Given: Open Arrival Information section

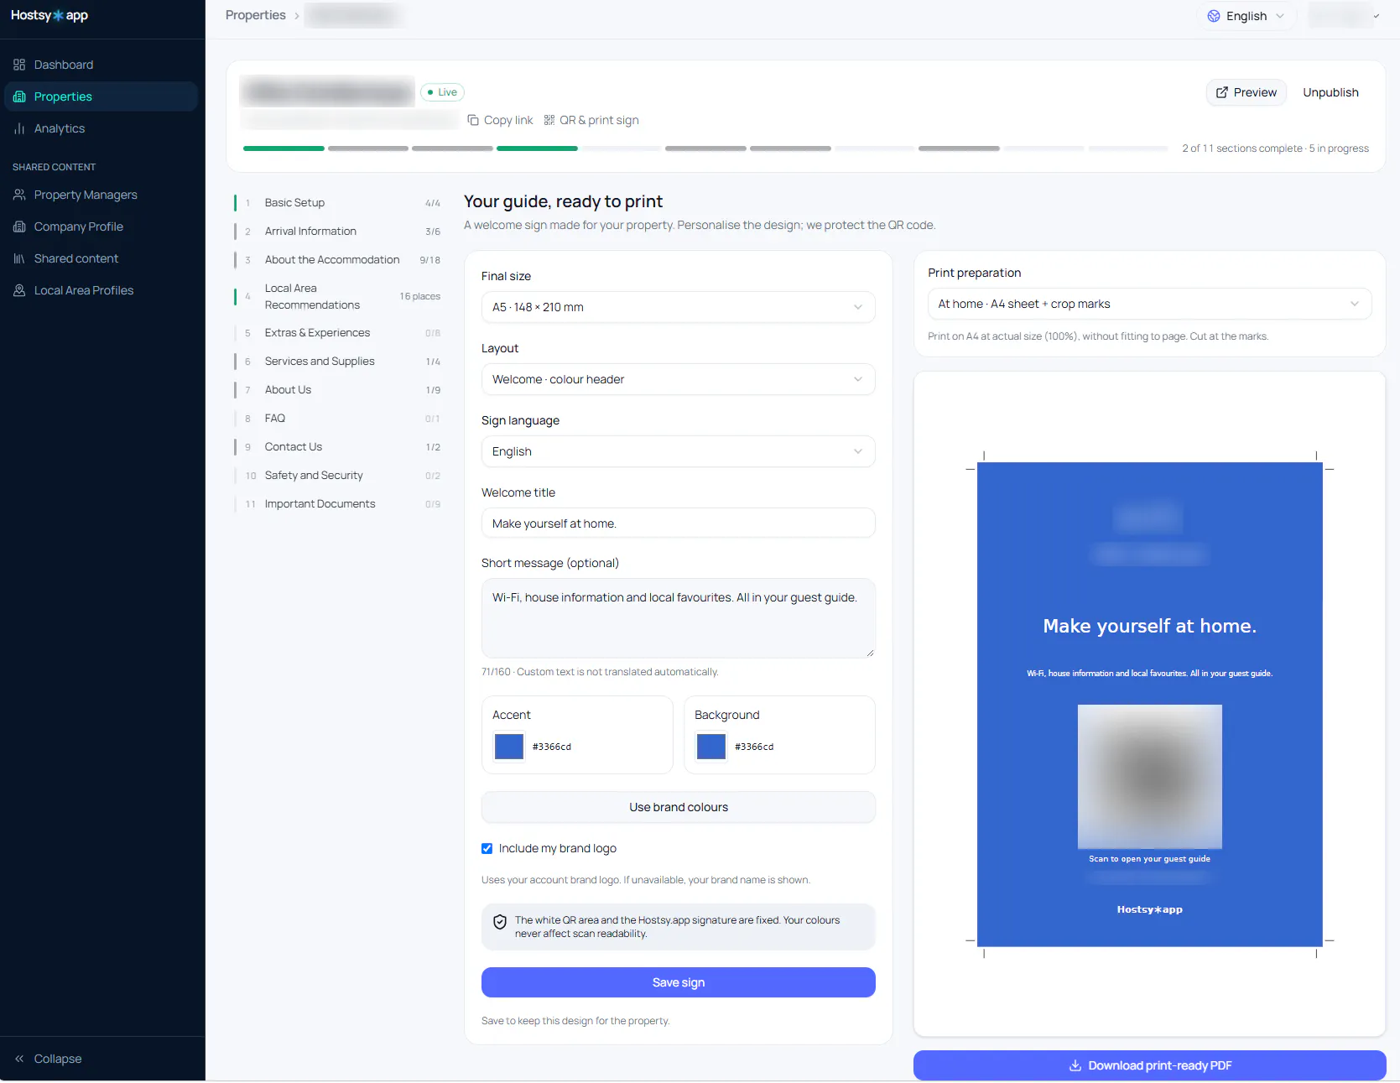Looking at the screenshot, I should tap(338, 232).
